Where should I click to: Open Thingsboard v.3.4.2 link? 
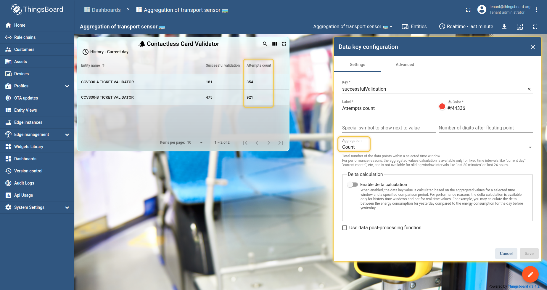click(524, 286)
